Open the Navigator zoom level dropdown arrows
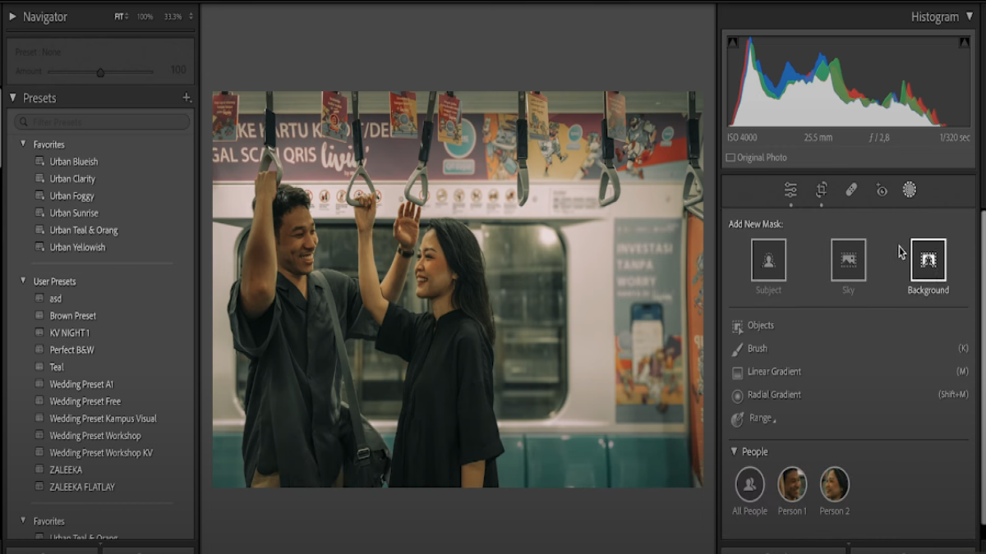Image resolution: width=986 pixels, height=554 pixels. click(x=191, y=16)
